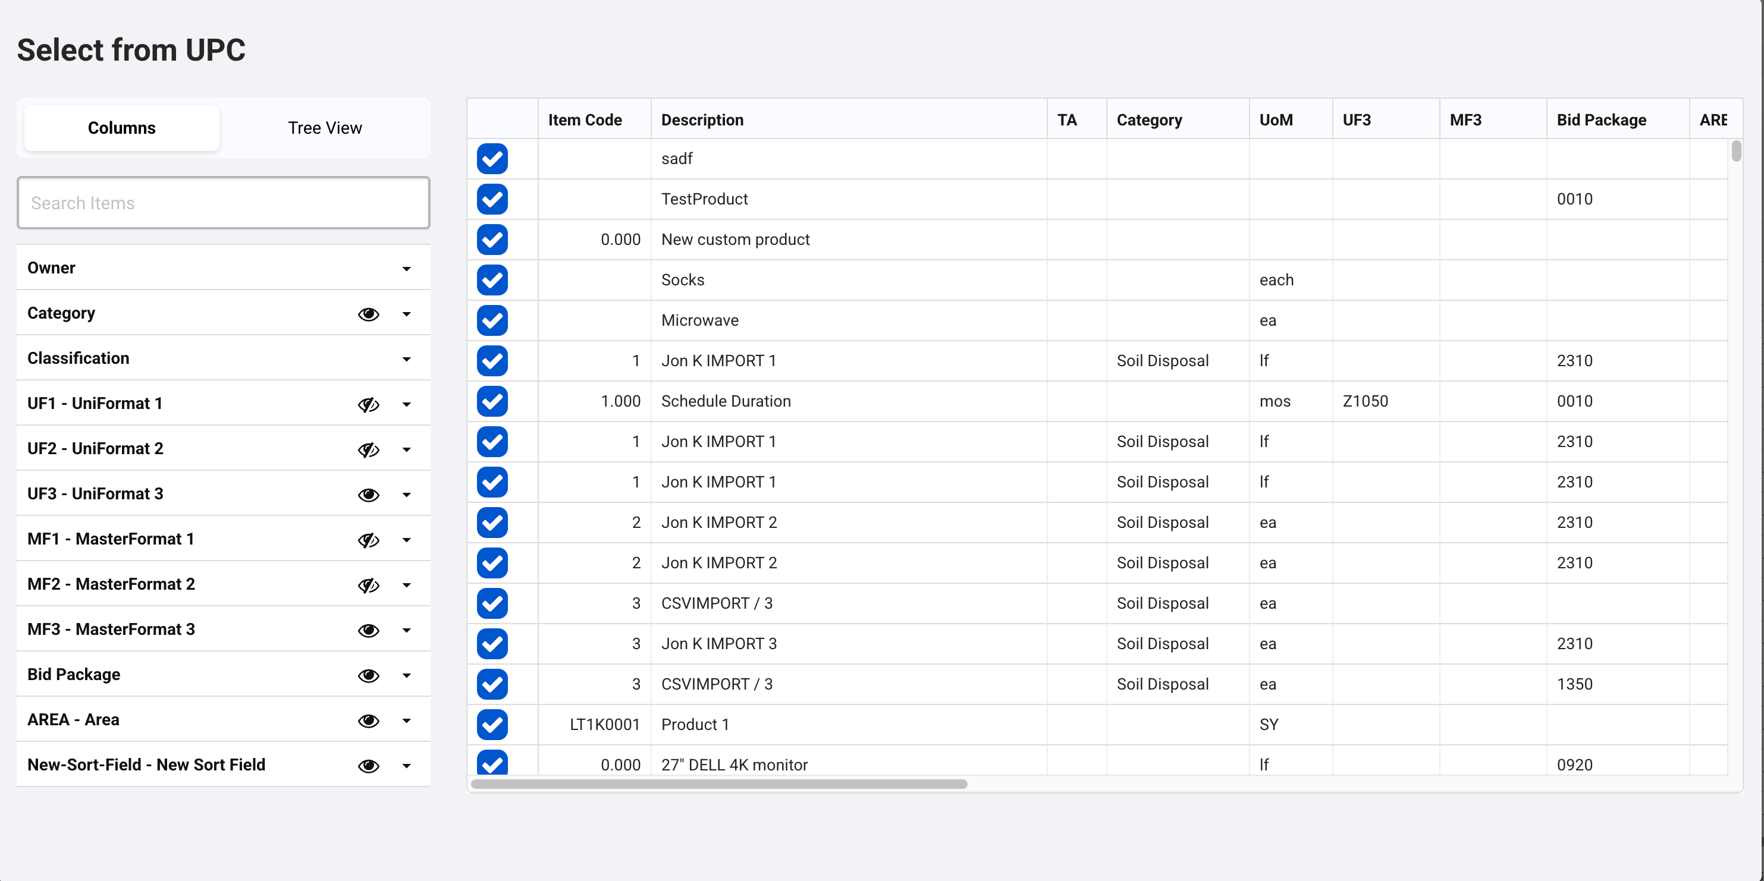Uncheck the Socks row checkbox

[x=492, y=280]
